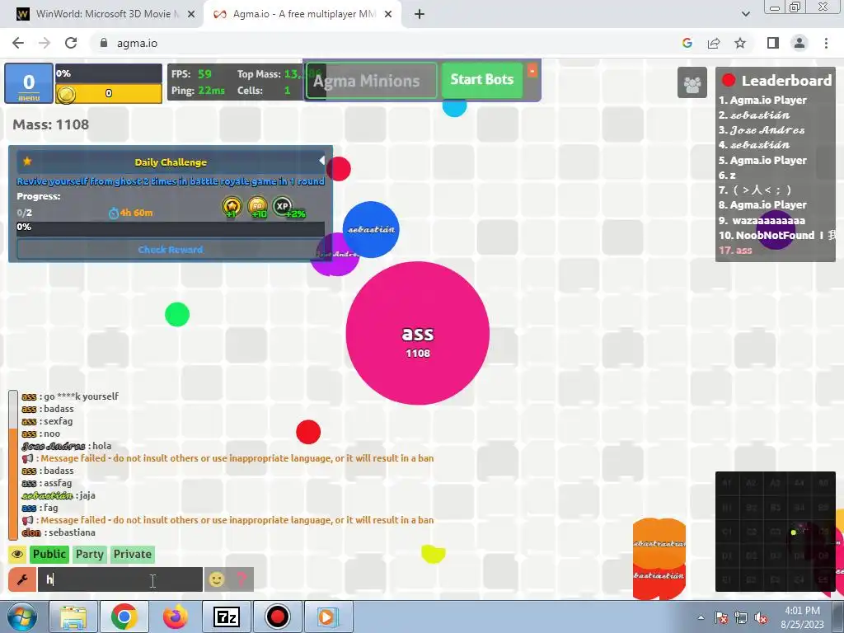Image resolution: width=844 pixels, height=633 pixels.
Task: Click the timer clock icon in challenge
Action: coord(113,213)
